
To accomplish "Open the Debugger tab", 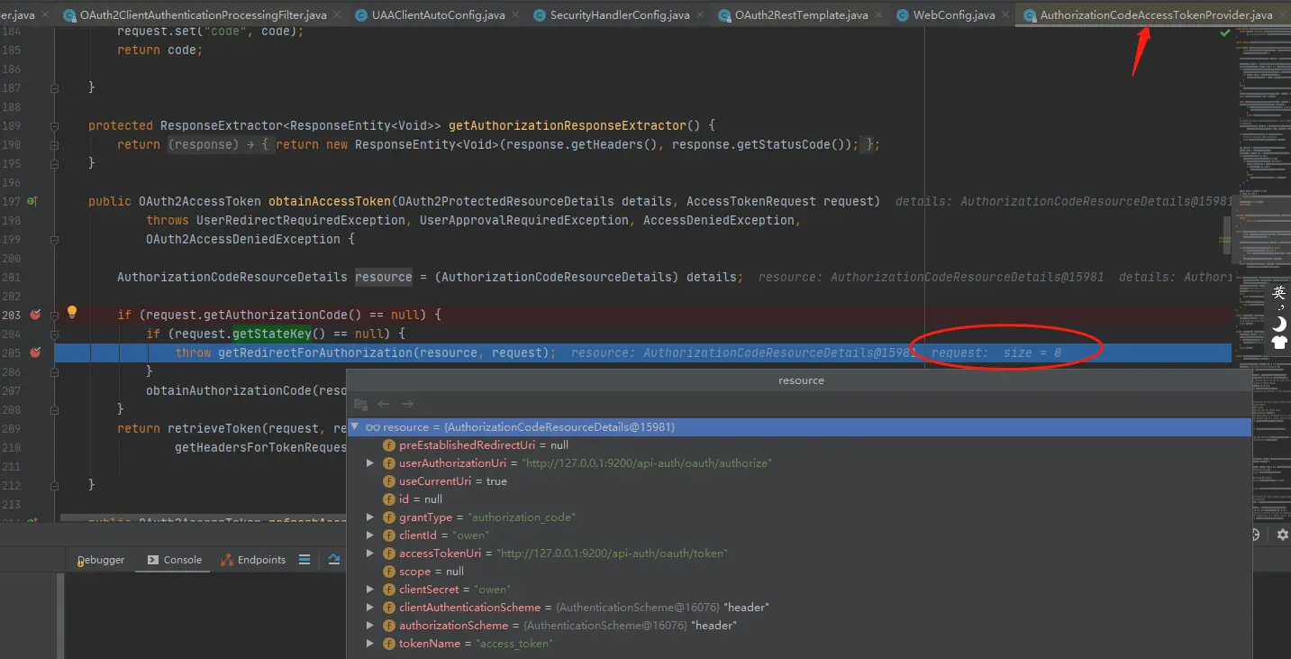I will pyautogui.click(x=101, y=560).
